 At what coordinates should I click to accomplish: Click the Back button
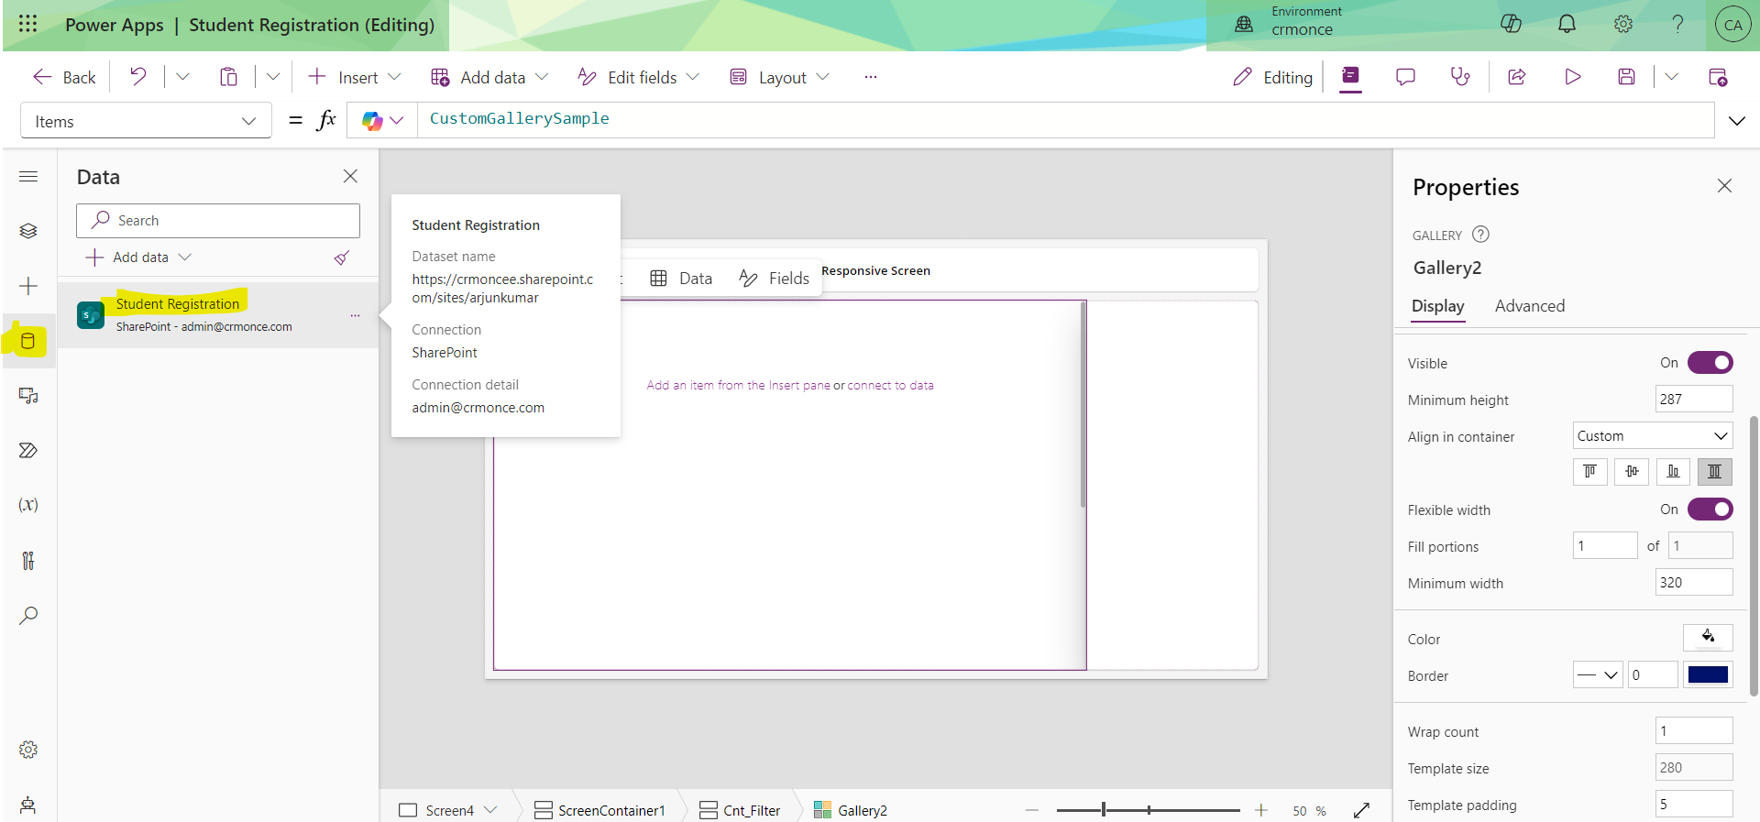click(64, 77)
